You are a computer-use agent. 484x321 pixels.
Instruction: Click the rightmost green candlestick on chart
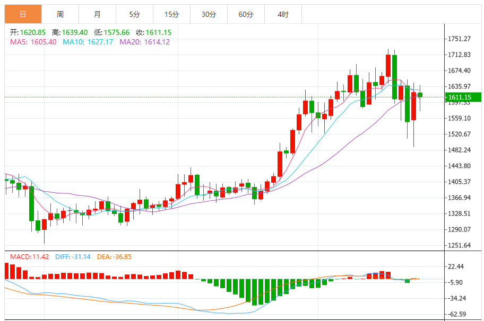[420, 95]
